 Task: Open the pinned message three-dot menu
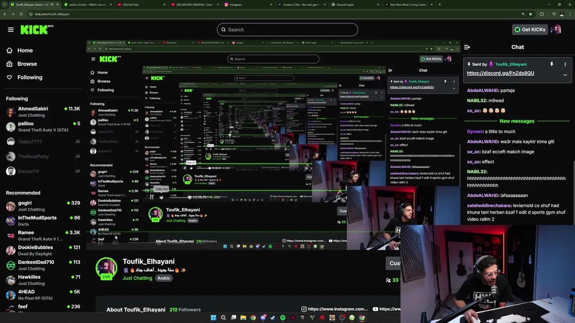(565, 64)
